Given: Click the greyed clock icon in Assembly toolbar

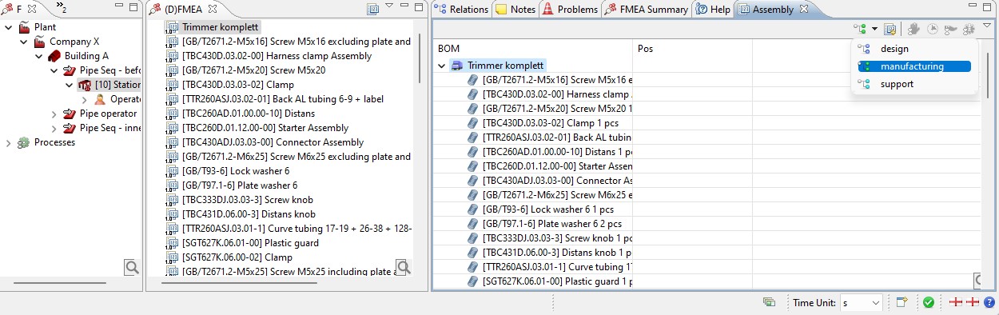Looking at the screenshot, I should click(933, 30).
